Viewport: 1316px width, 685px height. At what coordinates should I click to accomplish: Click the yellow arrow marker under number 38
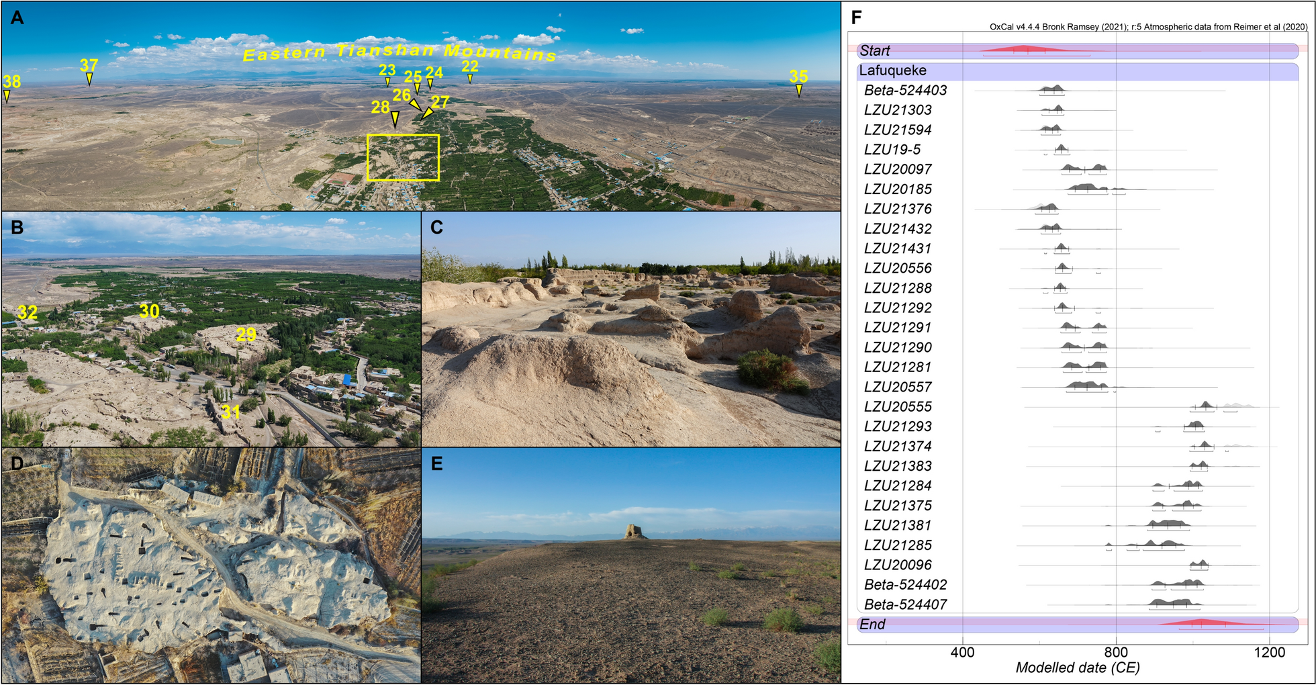(7, 96)
